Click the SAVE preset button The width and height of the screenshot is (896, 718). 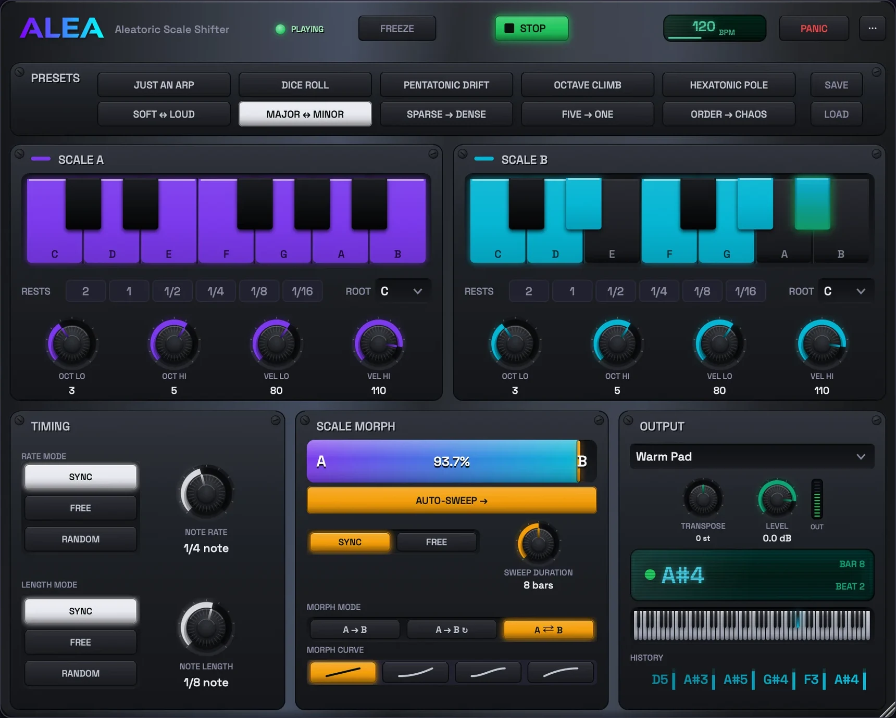[x=836, y=85]
